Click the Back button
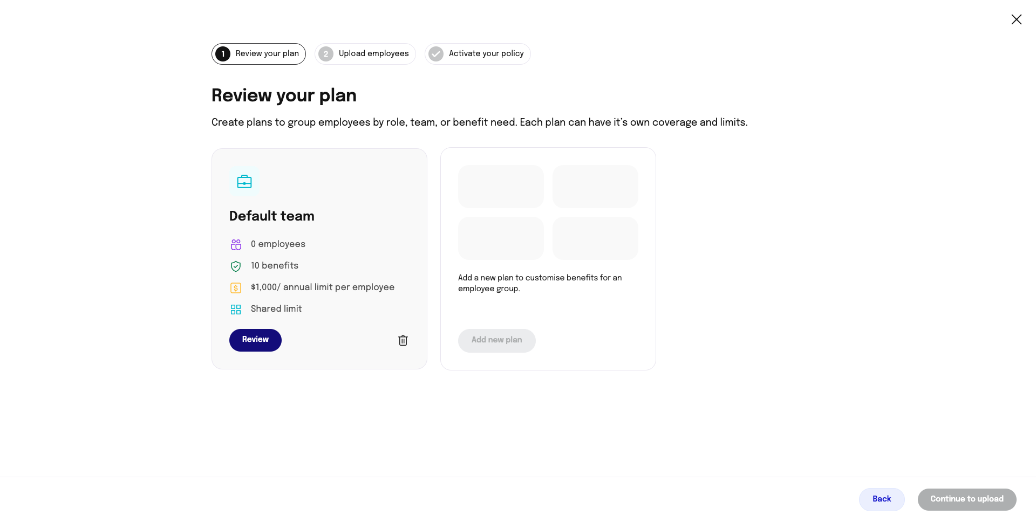1036x522 pixels. 881,499
